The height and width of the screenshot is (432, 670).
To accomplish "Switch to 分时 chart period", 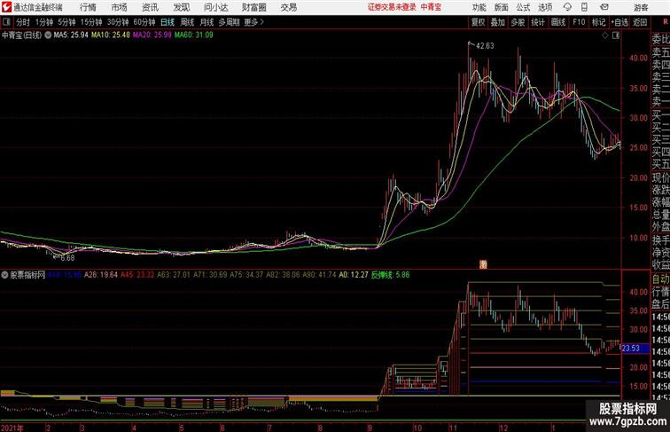I will (23, 22).
